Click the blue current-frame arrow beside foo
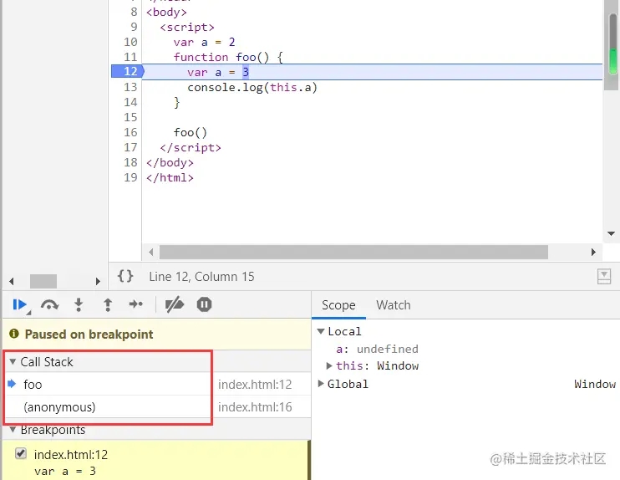 (12, 384)
